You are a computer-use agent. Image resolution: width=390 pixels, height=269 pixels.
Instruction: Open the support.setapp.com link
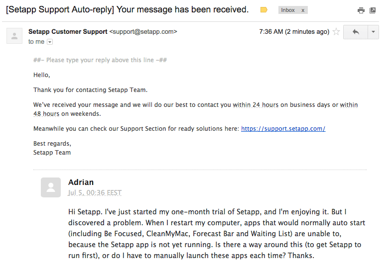(x=283, y=128)
